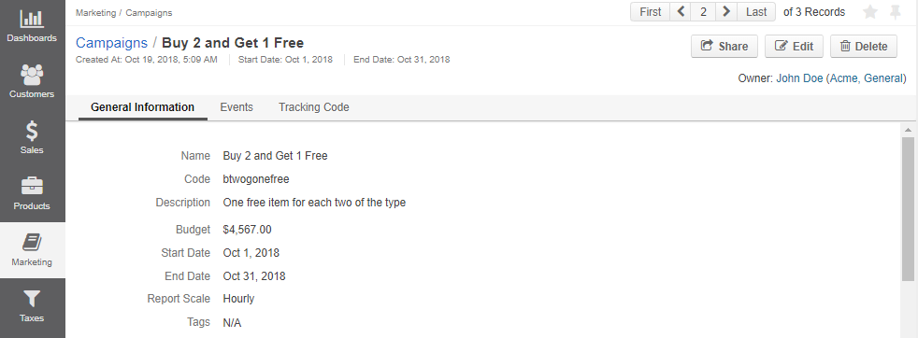Open the Taxes funnel icon

tap(32, 299)
